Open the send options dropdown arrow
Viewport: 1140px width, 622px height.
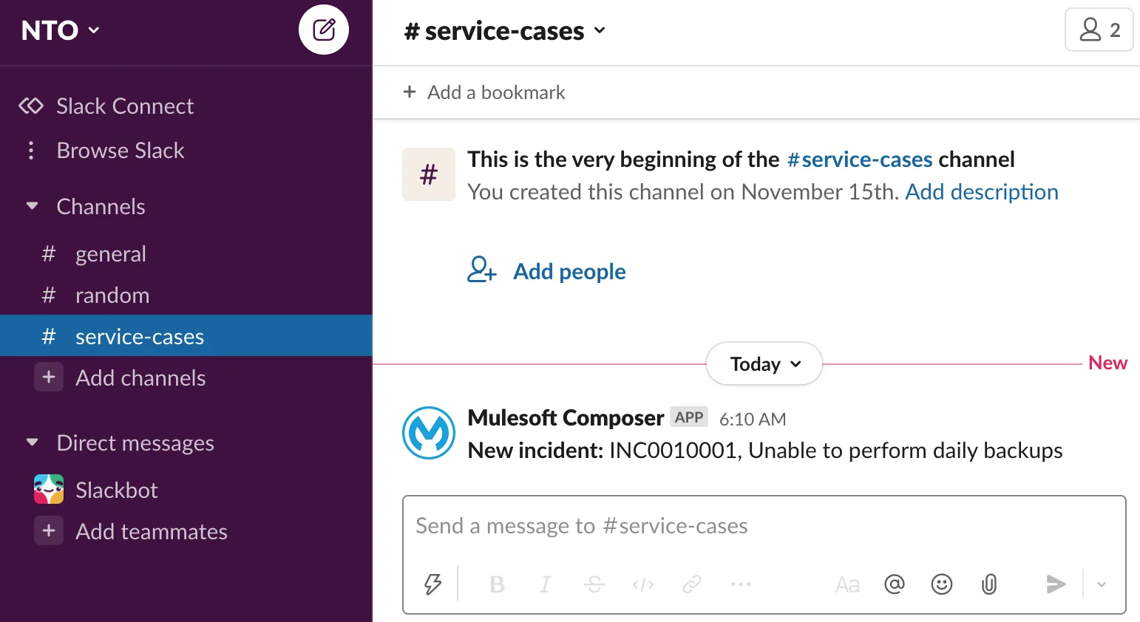coord(1102,584)
